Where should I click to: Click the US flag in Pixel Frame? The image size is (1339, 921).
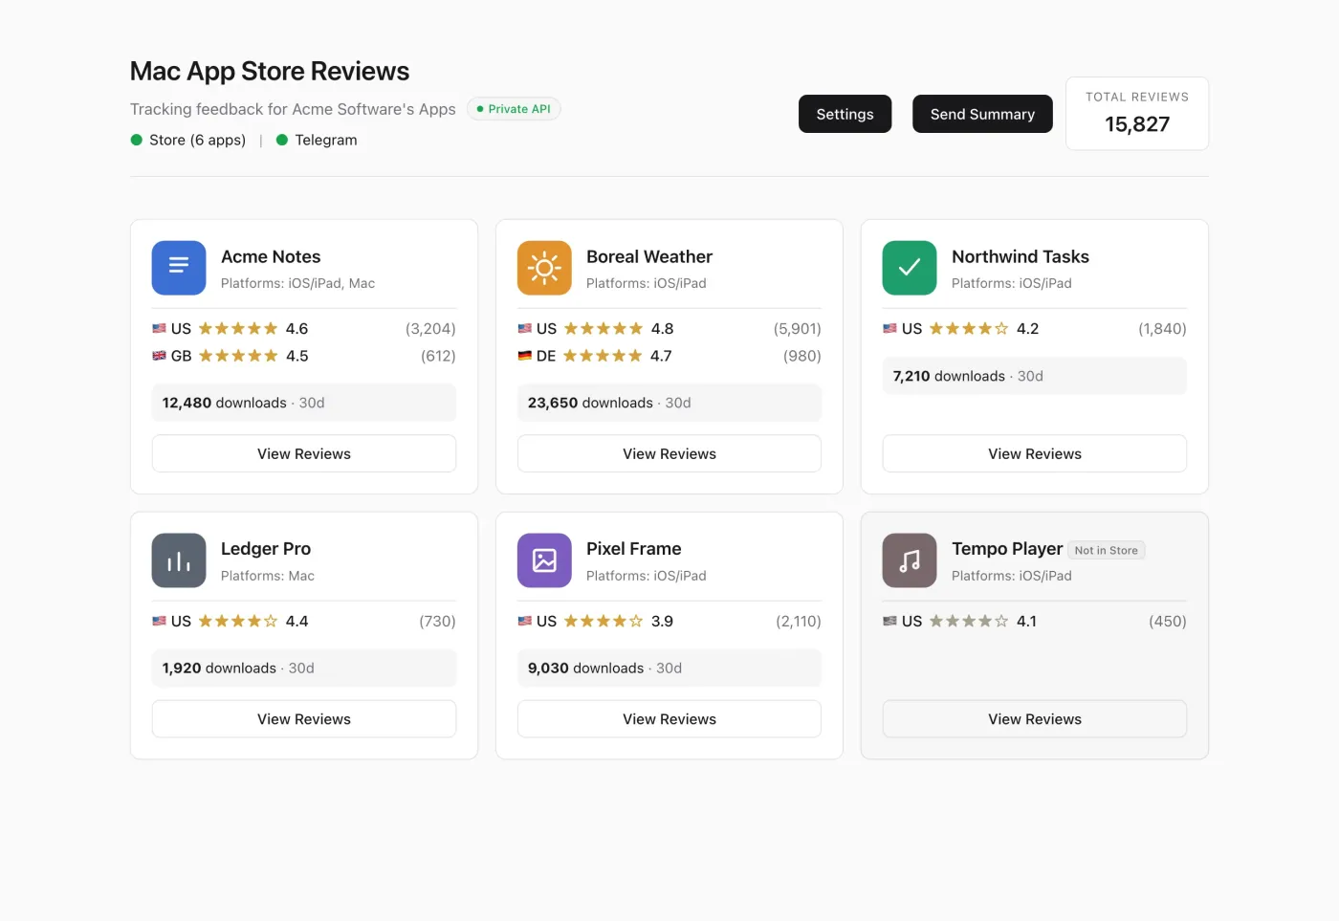(524, 621)
